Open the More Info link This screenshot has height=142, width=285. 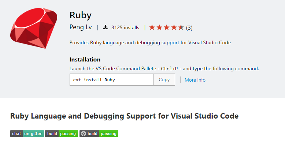point(195,80)
